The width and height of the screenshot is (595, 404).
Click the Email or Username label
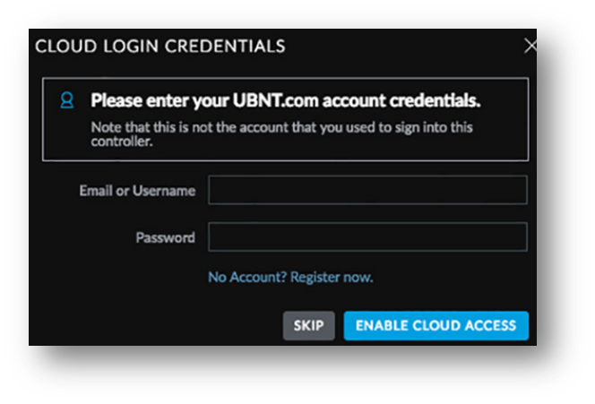click(137, 191)
